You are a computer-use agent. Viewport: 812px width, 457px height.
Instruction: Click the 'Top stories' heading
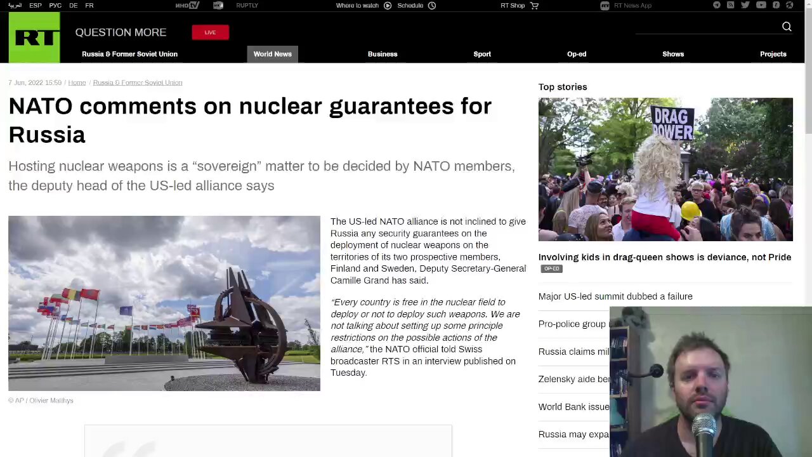coord(563,87)
